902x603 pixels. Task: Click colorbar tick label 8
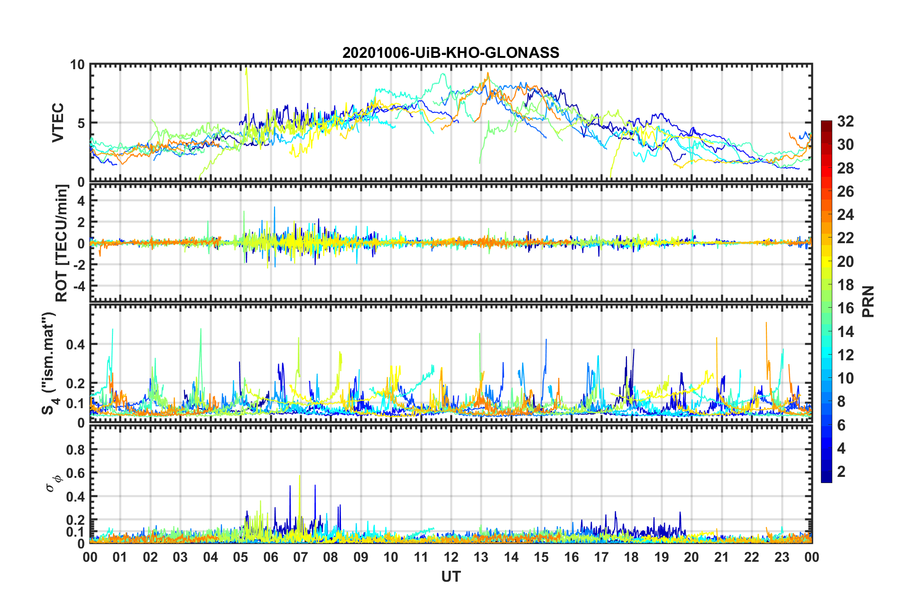841,402
